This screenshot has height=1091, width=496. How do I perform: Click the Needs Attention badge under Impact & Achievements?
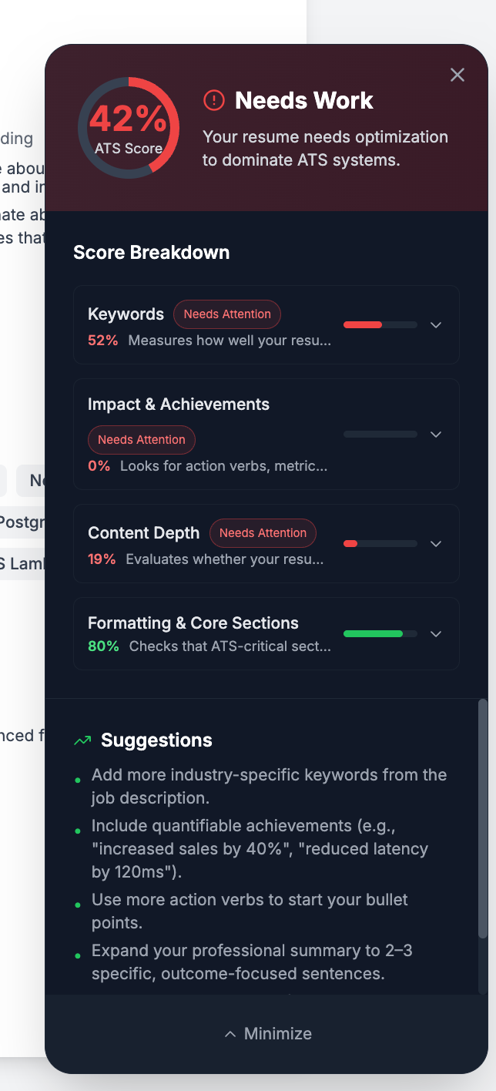(x=142, y=440)
